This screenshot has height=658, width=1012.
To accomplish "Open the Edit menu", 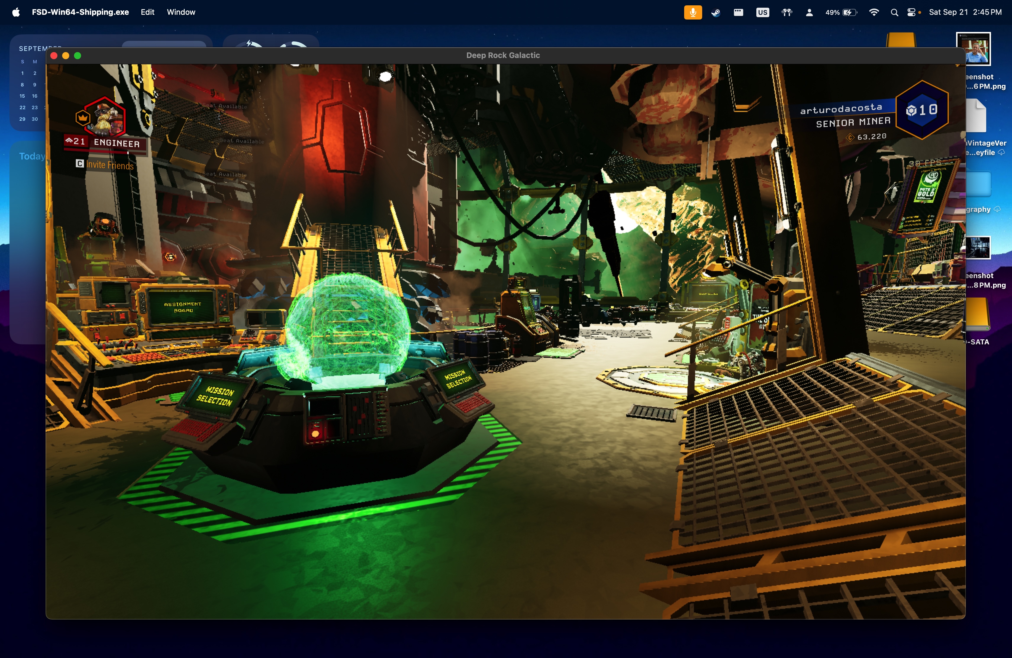I will coord(147,12).
